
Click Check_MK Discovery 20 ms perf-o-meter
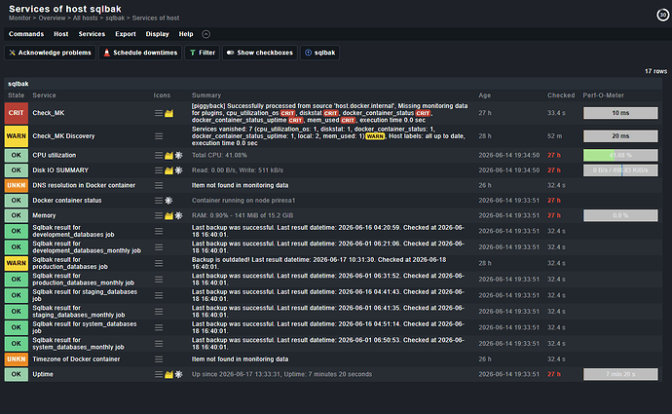click(620, 136)
